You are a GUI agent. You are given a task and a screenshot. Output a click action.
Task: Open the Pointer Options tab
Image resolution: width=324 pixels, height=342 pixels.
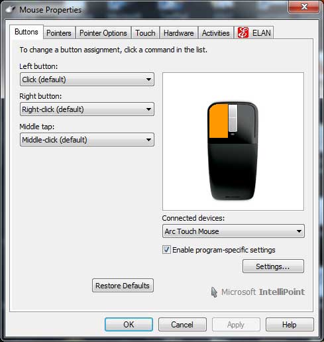103,33
